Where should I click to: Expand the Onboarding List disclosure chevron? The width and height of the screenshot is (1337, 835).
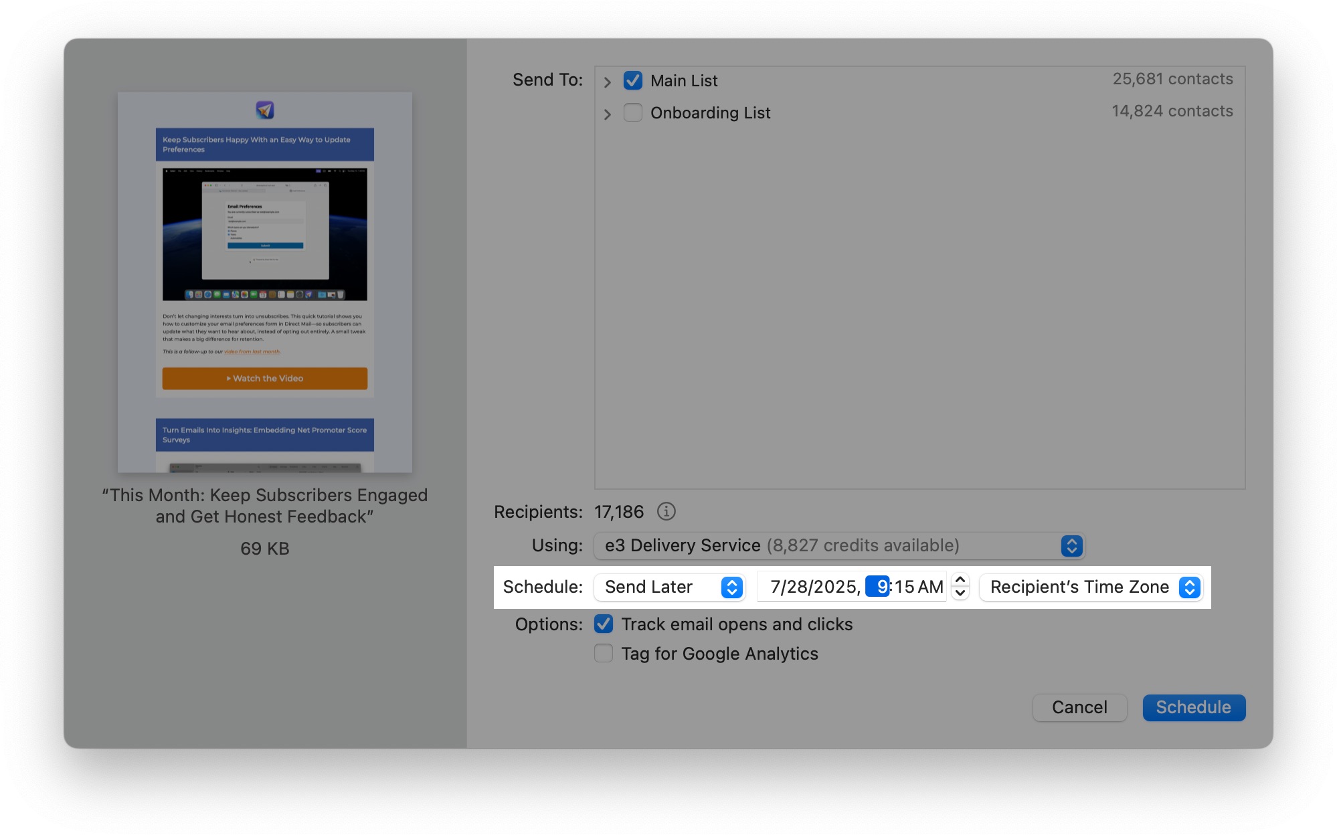(608, 114)
